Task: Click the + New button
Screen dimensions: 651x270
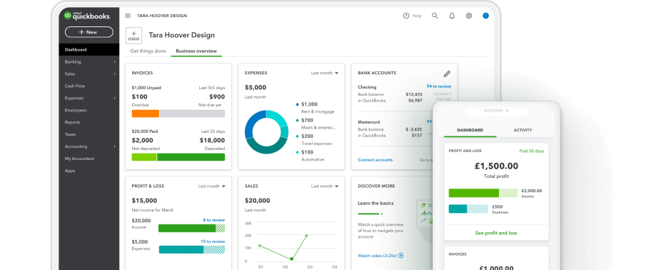Action: coord(89,32)
